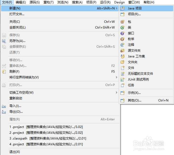Select 源文件夹 entry label
This screenshot has width=174, height=155.
coord(134,51)
